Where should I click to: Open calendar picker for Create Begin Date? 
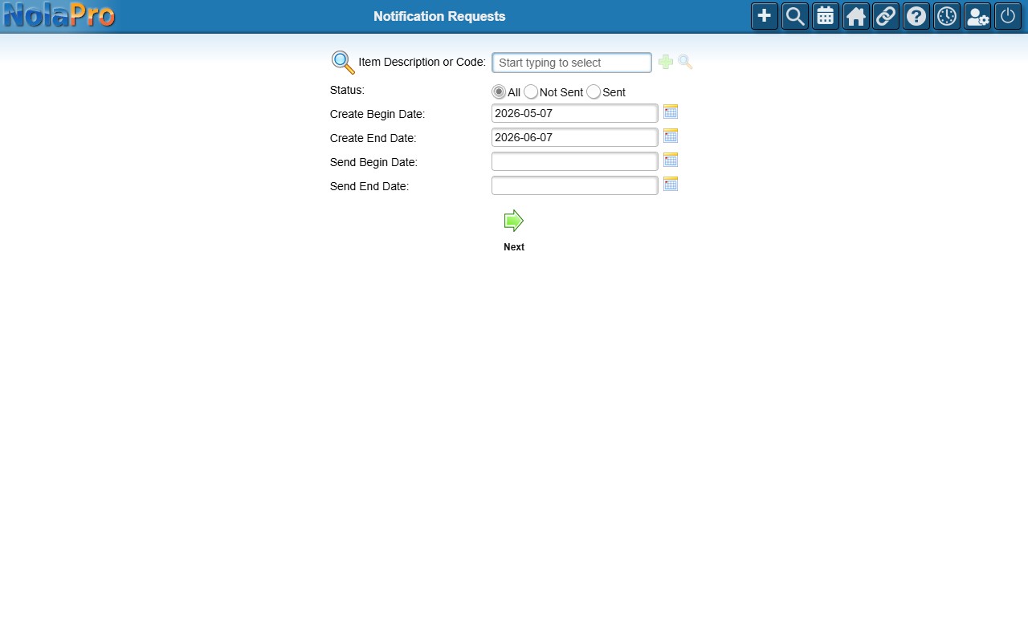[x=671, y=112]
